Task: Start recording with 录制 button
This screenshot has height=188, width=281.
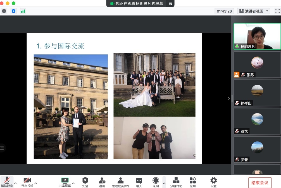Action: [156, 182]
